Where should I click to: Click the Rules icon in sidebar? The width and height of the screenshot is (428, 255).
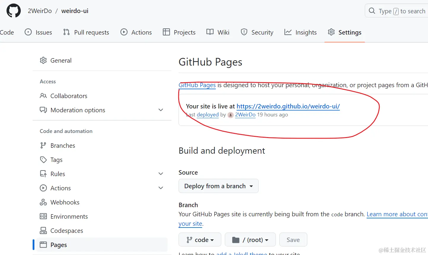point(43,174)
